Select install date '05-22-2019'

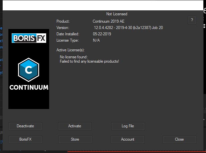click(102, 34)
